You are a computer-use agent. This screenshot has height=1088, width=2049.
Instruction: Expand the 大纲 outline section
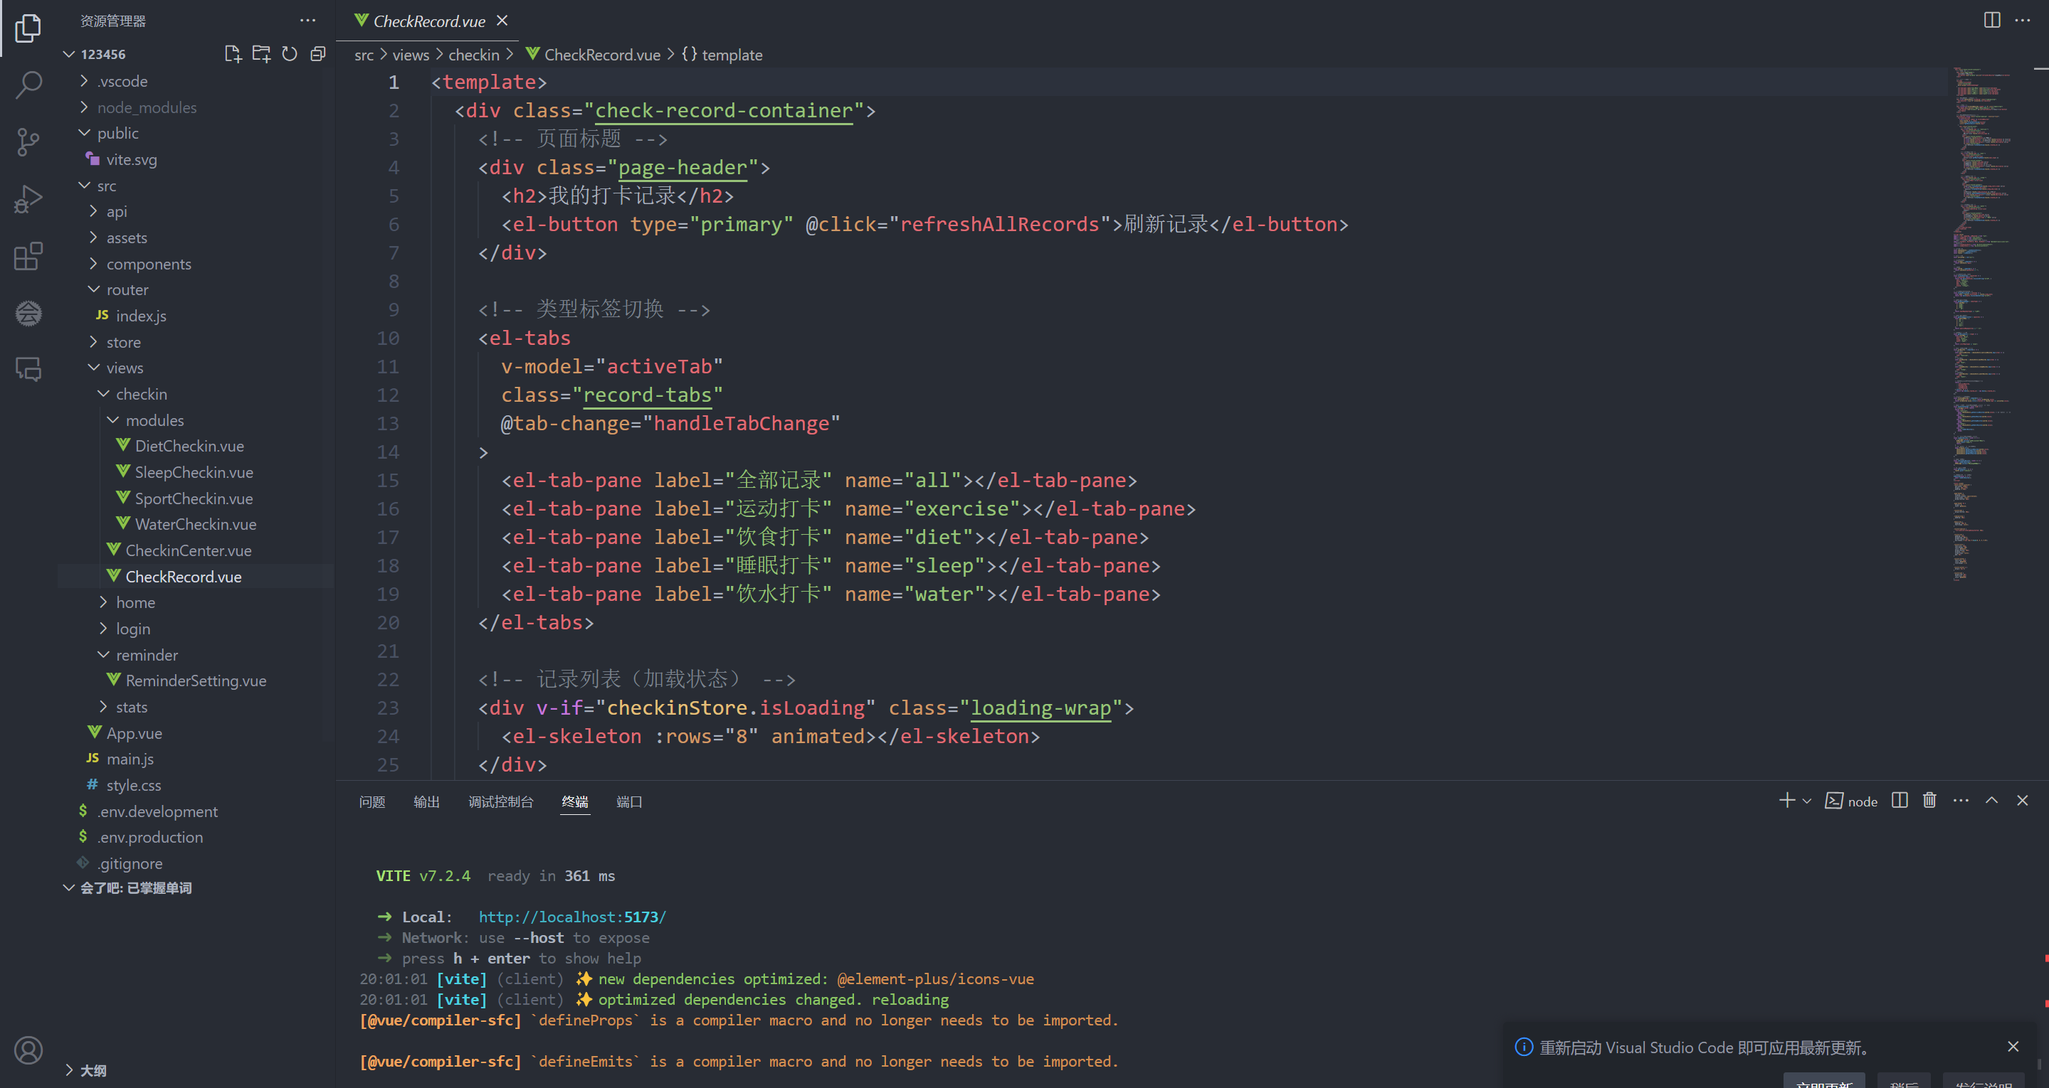pos(93,1070)
